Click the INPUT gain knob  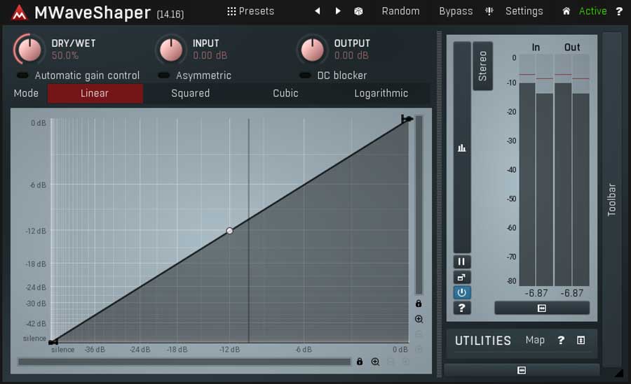click(171, 50)
